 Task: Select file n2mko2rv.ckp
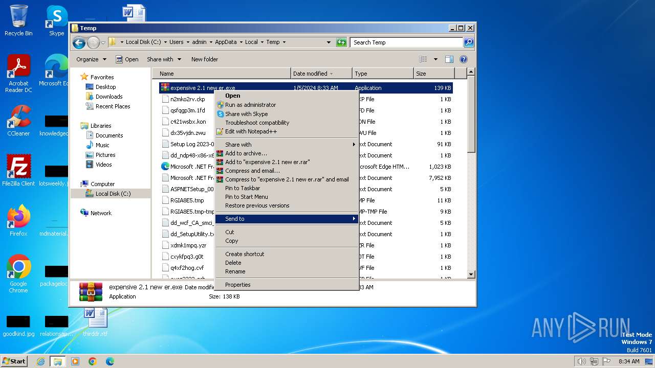coord(187,99)
